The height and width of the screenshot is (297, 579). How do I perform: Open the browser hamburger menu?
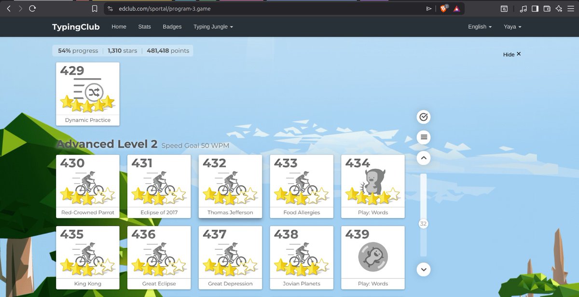tap(571, 9)
